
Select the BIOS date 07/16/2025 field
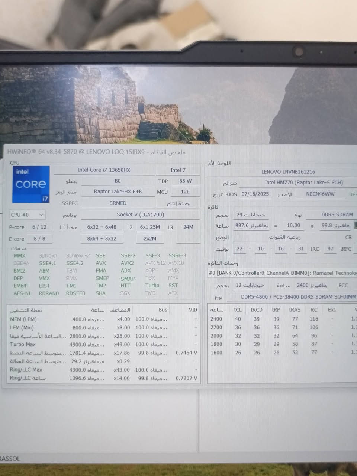pyautogui.click(x=255, y=194)
